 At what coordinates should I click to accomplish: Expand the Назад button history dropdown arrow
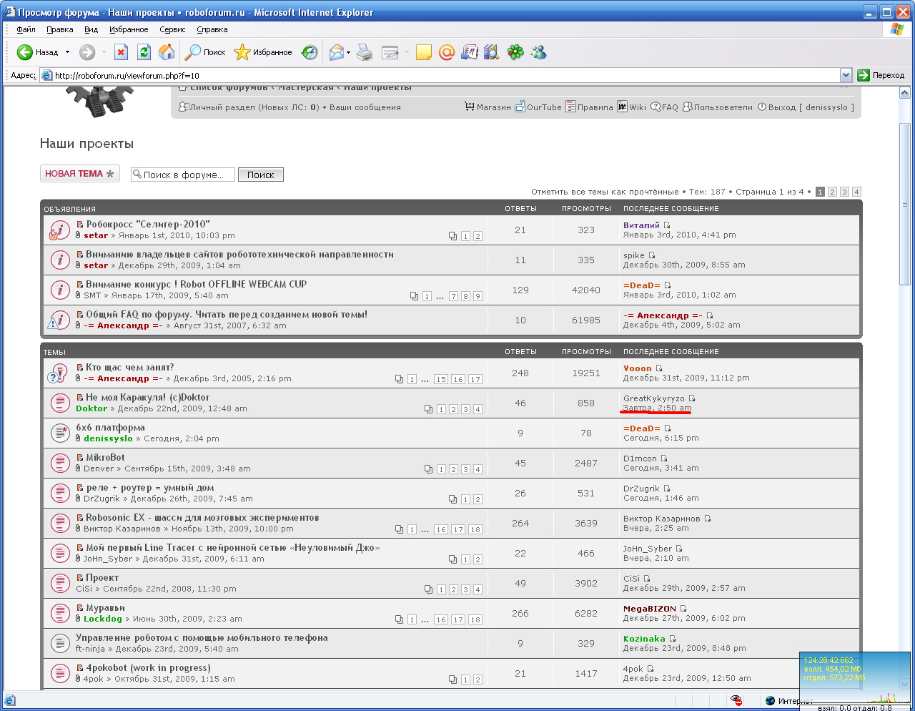pyautogui.click(x=68, y=52)
